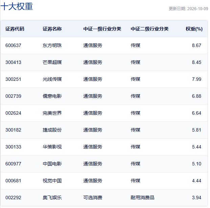The height and width of the screenshot is (208, 210).
Task: Click weight value 5.81
Action: click(x=196, y=130)
